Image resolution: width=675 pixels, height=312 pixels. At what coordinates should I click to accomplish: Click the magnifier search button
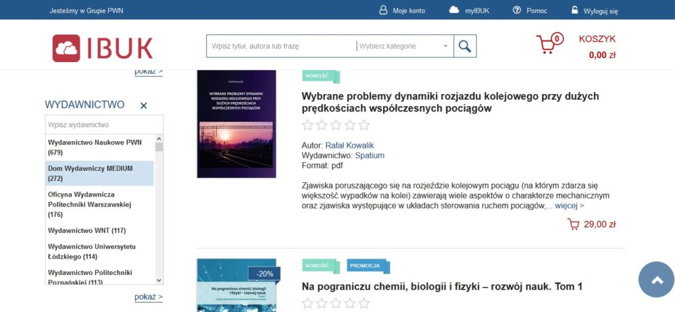(465, 46)
